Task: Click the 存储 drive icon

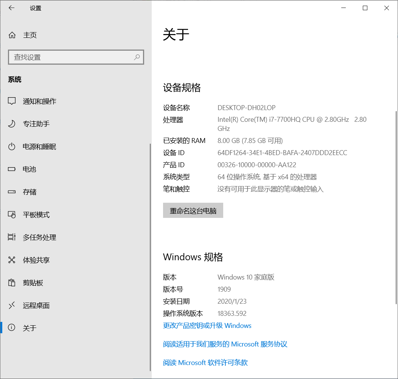Action: click(12, 192)
